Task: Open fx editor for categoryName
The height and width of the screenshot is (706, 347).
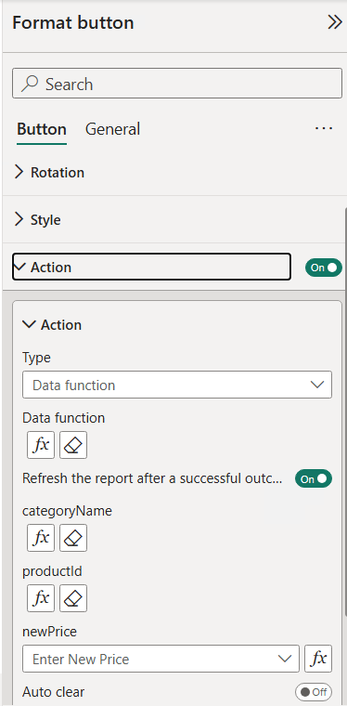Action: 41,538
